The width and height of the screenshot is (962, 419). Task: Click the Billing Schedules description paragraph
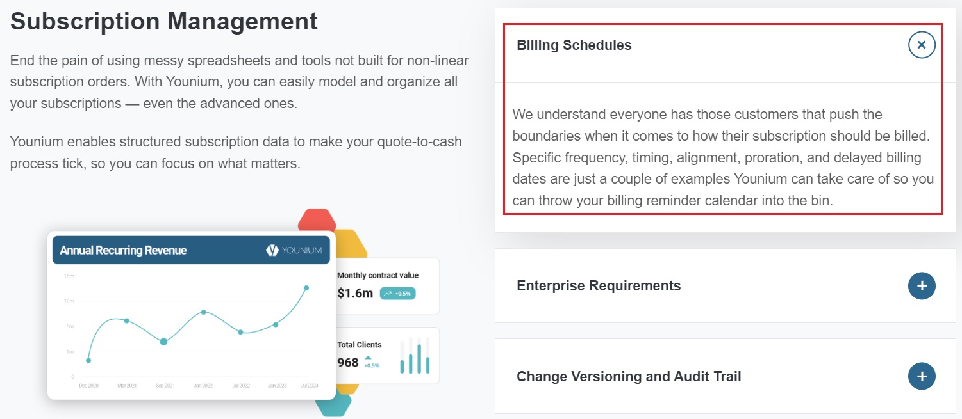723,157
